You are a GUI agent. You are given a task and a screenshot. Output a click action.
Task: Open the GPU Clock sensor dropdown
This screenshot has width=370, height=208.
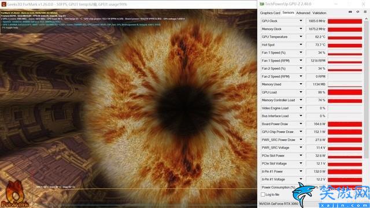tap(301, 21)
